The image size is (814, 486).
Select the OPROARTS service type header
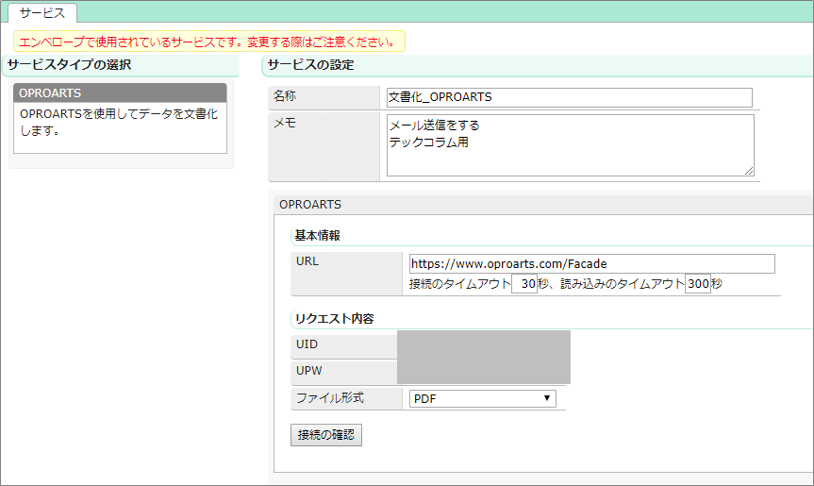pyautogui.click(x=120, y=92)
